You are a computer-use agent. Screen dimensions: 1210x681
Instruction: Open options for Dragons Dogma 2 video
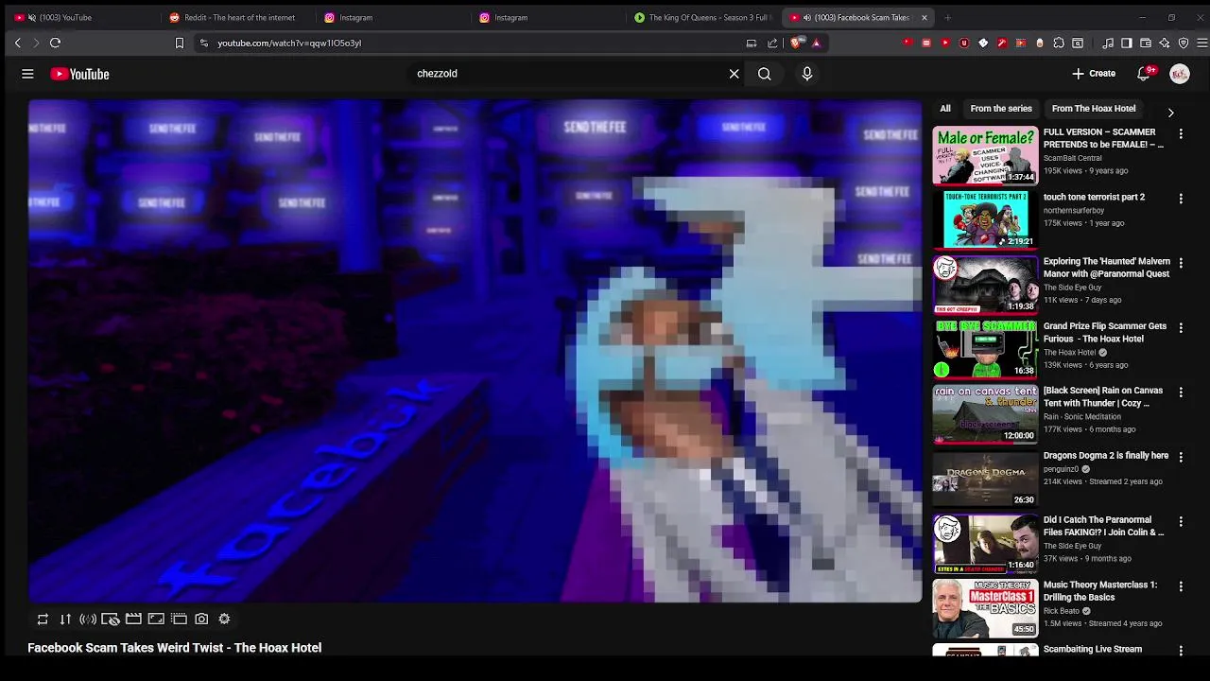pyautogui.click(x=1181, y=457)
